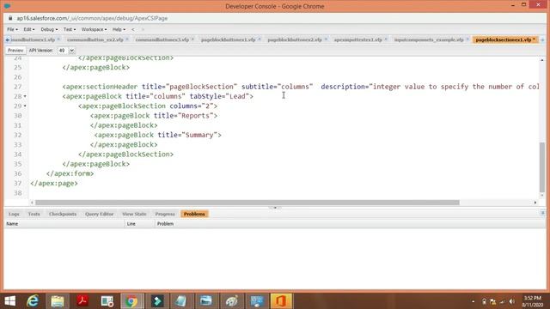Open the Workspace menu
Screen dimensions: 550x309
(94, 29)
